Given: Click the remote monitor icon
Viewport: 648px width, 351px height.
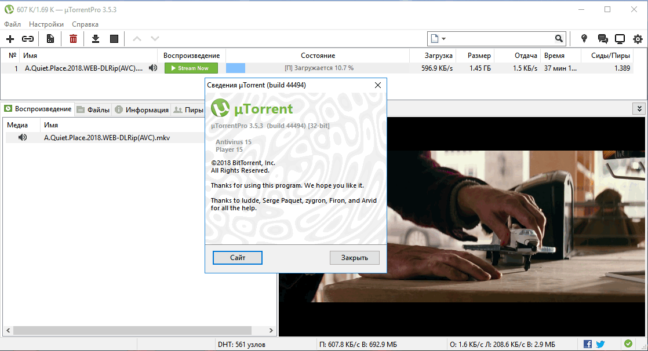Looking at the screenshot, I should click(620, 39).
